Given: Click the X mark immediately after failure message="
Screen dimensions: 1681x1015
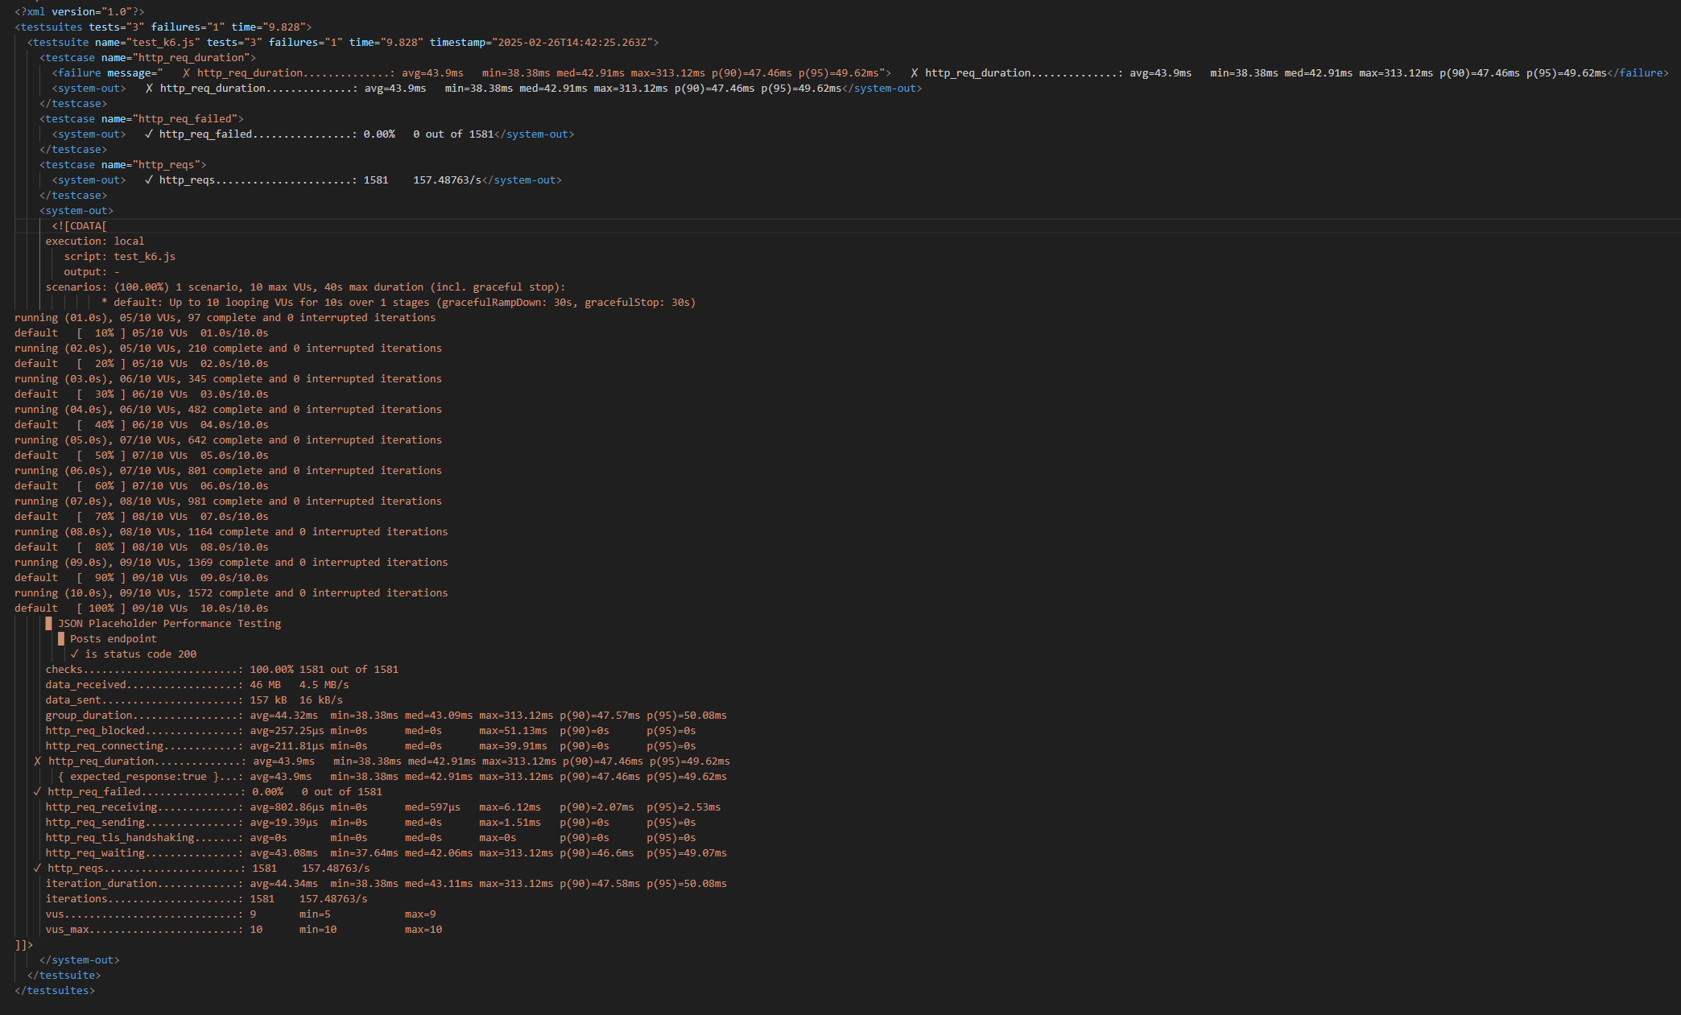Looking at the screenshot, I should [186, 72].
